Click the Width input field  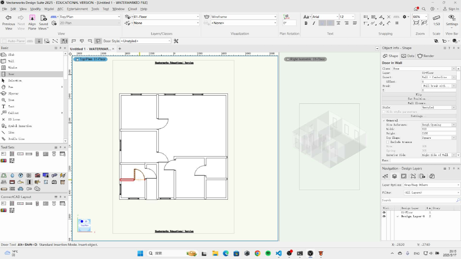[438, 129]
